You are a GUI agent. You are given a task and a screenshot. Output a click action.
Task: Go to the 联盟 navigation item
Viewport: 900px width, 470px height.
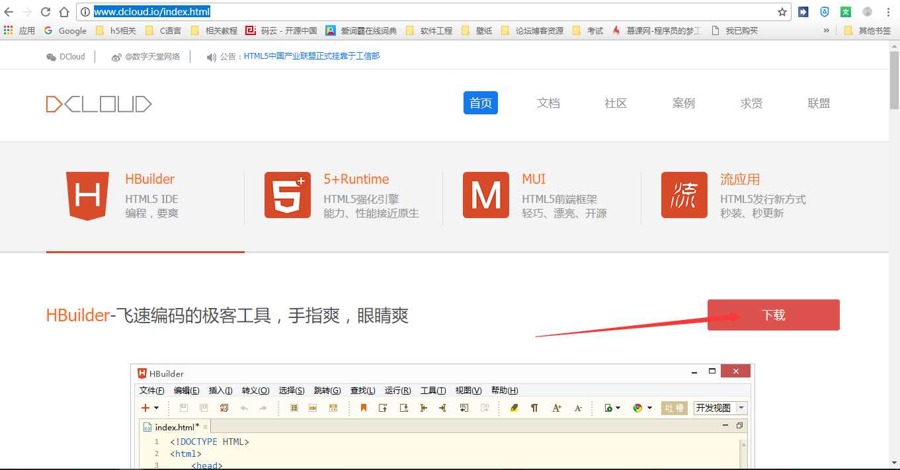[819, 103]
